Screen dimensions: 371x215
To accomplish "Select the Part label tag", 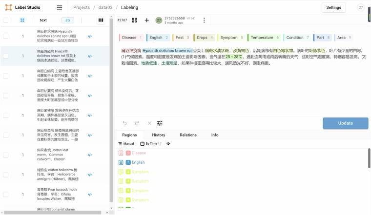I will click(x=323, y=38).
